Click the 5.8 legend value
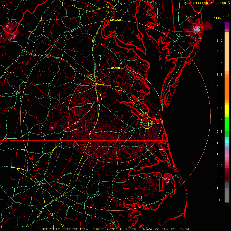The image size is (231, 231). 219,86
